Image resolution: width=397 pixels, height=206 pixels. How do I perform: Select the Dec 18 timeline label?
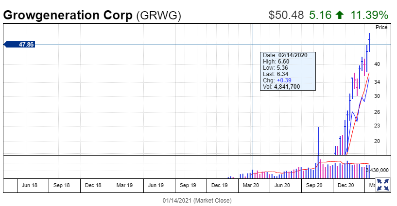point(93,185)
